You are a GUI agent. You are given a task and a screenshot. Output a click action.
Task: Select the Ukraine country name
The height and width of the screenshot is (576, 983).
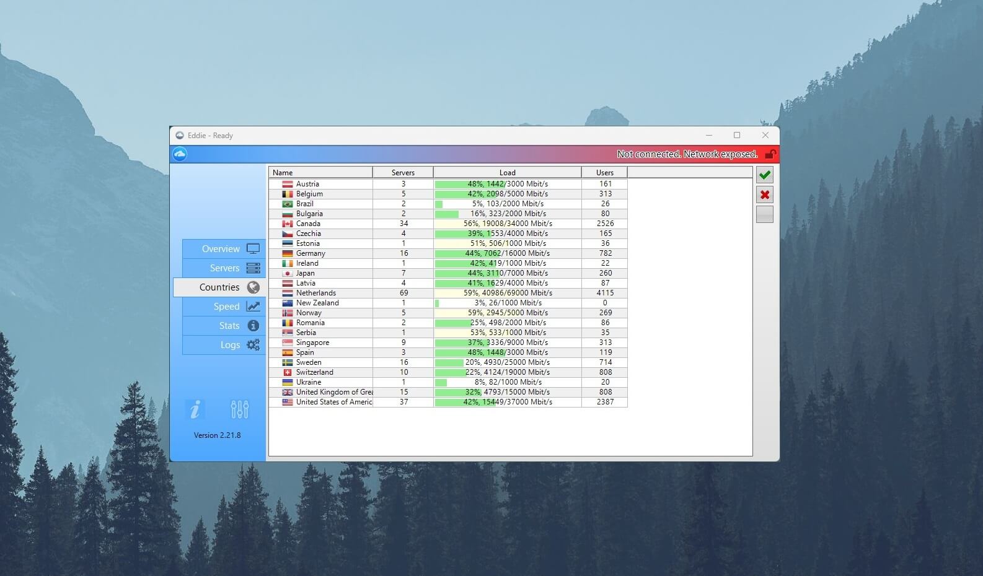pos(309,382)
